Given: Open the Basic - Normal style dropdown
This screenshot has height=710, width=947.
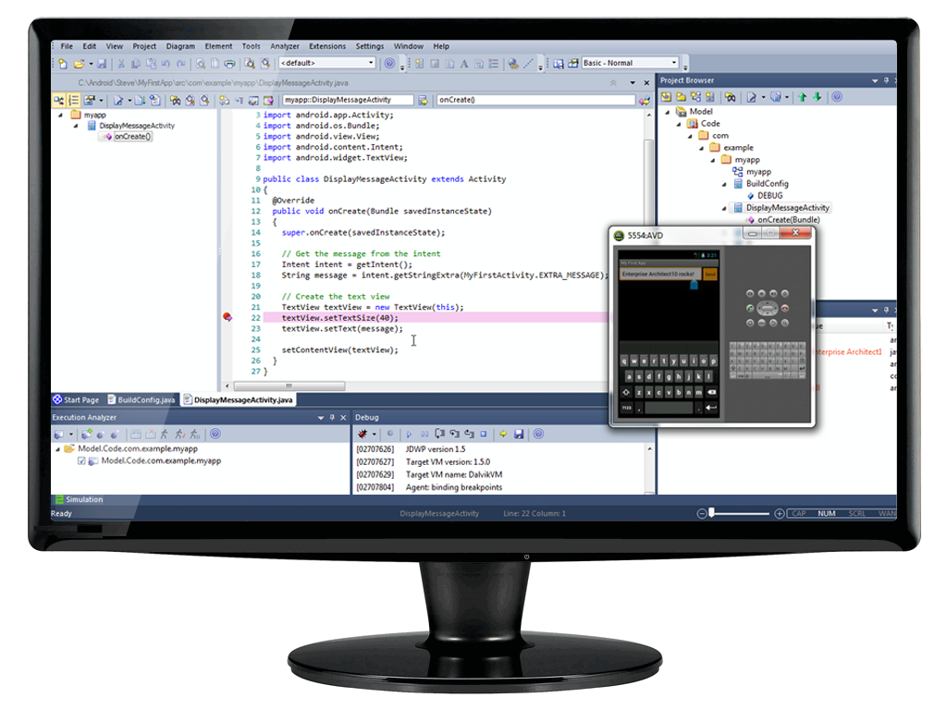Looking at the screenshot, I should pos(630,63).
